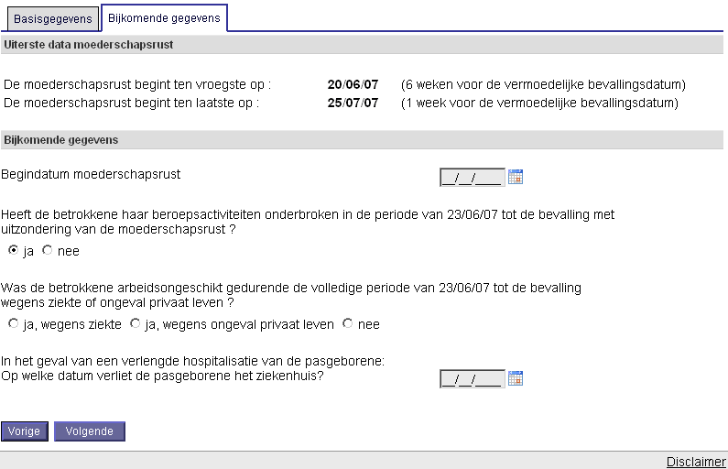Screen dimensions: 728x469
Task: Click the Vorige button
Action: click(x=25, y=431)
